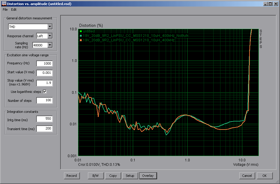Click the green 'untitled' legend marker

(x=81, y=31)
